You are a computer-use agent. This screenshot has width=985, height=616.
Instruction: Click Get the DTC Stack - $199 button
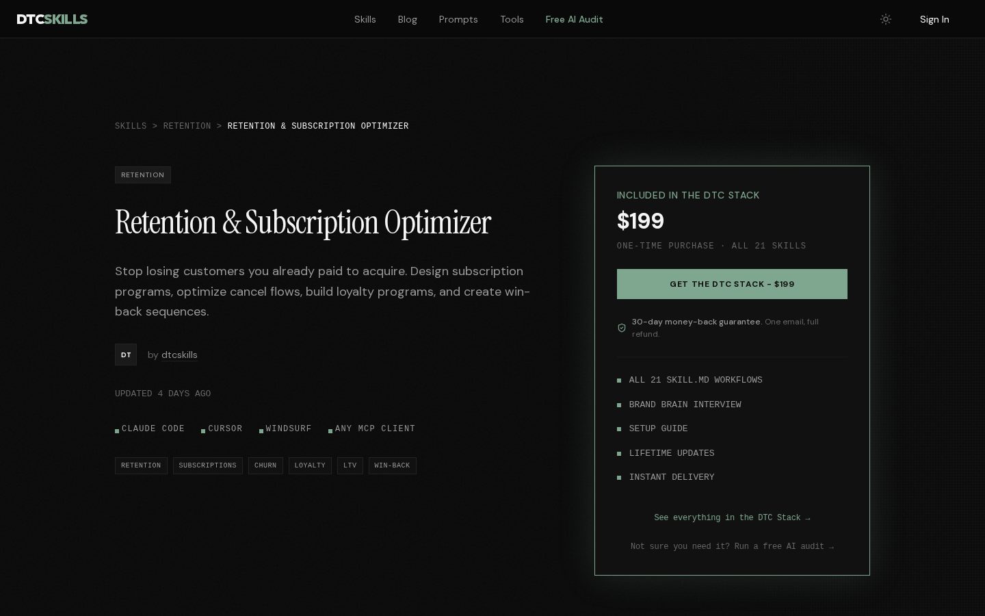(x=732, y=284)
